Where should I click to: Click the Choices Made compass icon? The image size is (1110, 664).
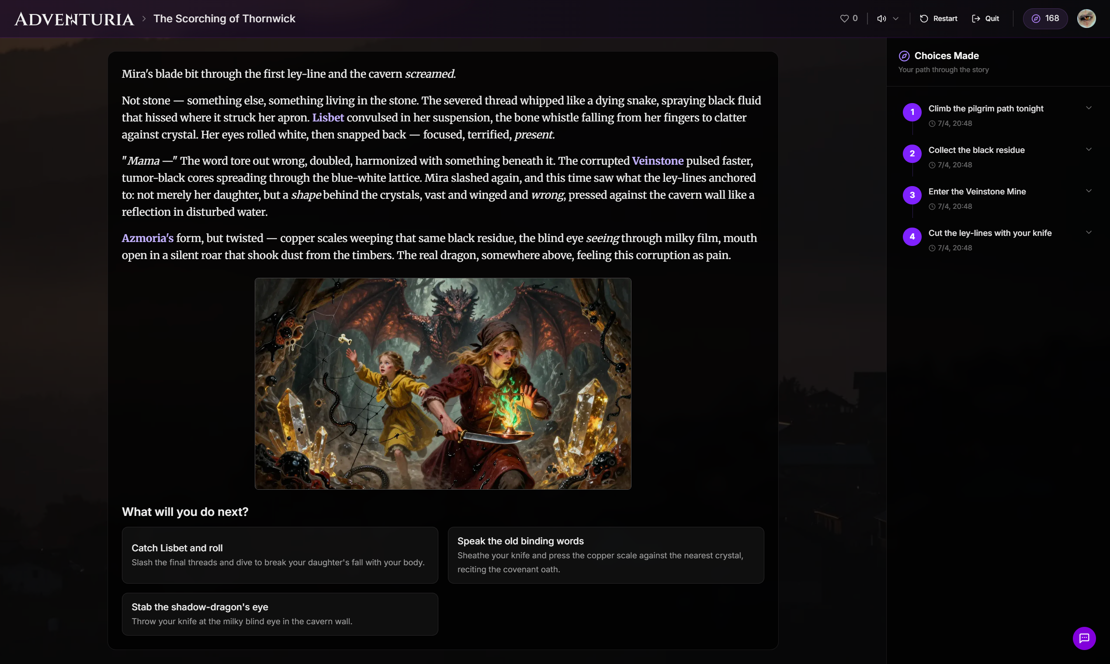pos(904,56)
